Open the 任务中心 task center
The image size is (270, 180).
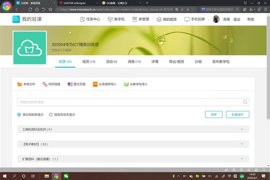[90, 19]
